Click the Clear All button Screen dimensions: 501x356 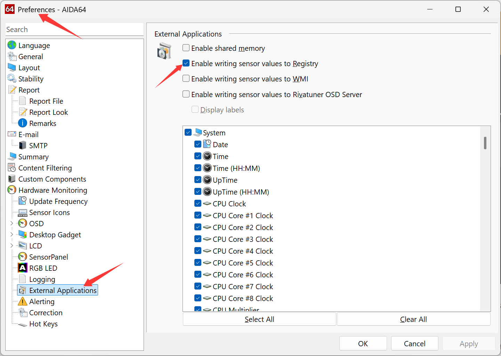tap(413, 319)
